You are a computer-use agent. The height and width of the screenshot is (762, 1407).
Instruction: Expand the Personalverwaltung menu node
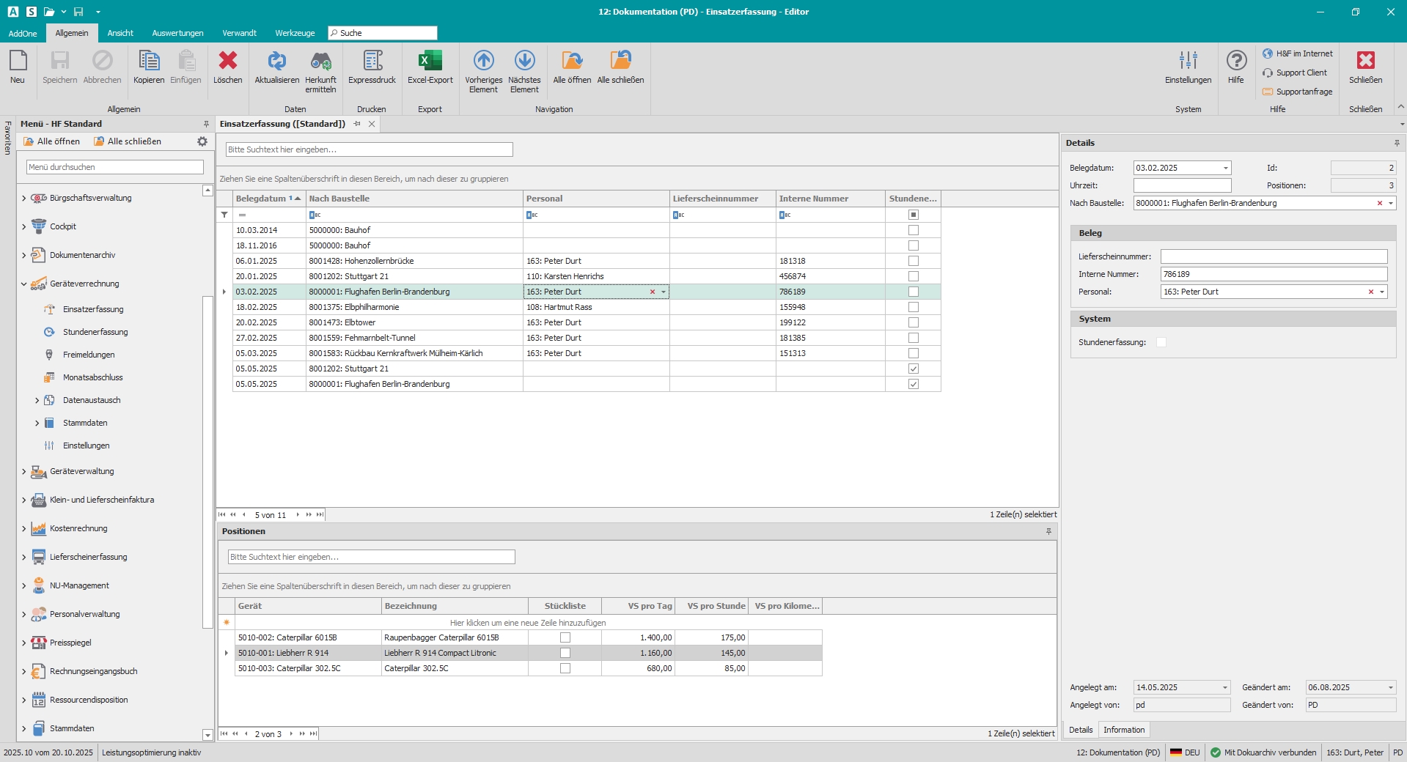click(x=23, y=615)
